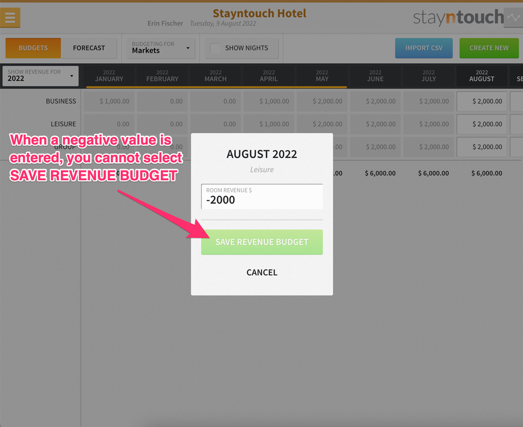
Task: Switch to the FORECAST tab
Action: pyautogui.click(x=89, y=48)
